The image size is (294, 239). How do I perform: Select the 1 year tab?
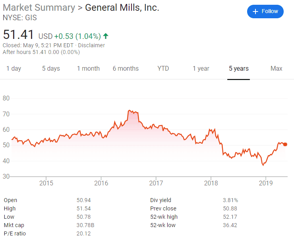coord(201,68)
